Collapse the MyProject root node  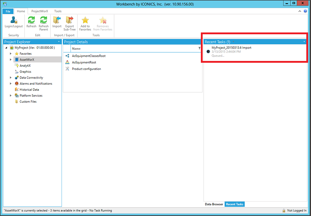click(6, 48)
